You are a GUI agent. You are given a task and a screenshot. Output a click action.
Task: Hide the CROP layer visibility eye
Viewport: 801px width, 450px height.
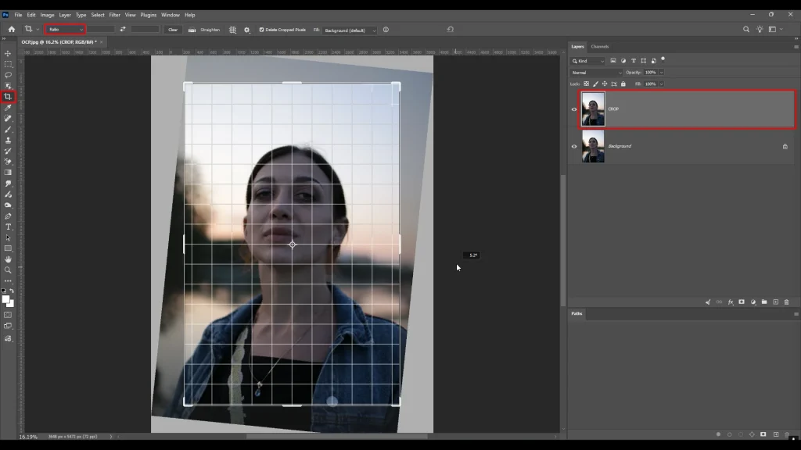(x=573, y=109)
